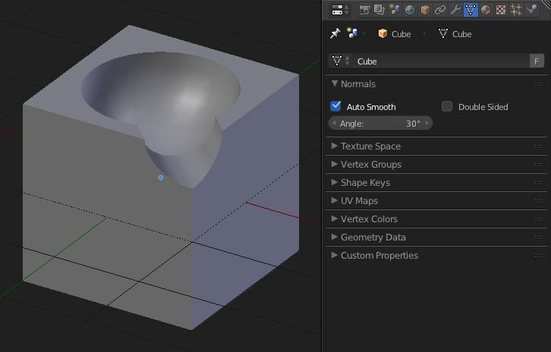Click the scene icon in the breadcrumb

[x=351, y=33]
